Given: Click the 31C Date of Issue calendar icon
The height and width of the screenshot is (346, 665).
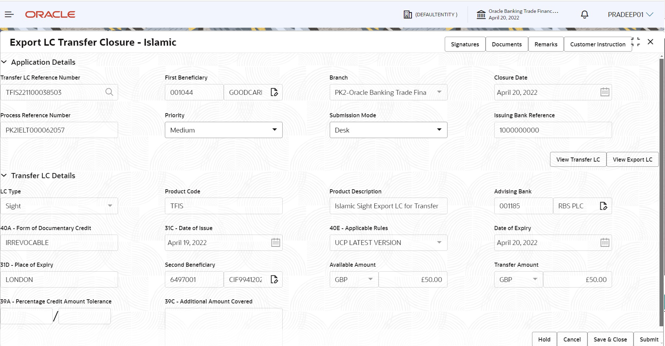Looking at the screenshot, I should (x=276, y=243).
